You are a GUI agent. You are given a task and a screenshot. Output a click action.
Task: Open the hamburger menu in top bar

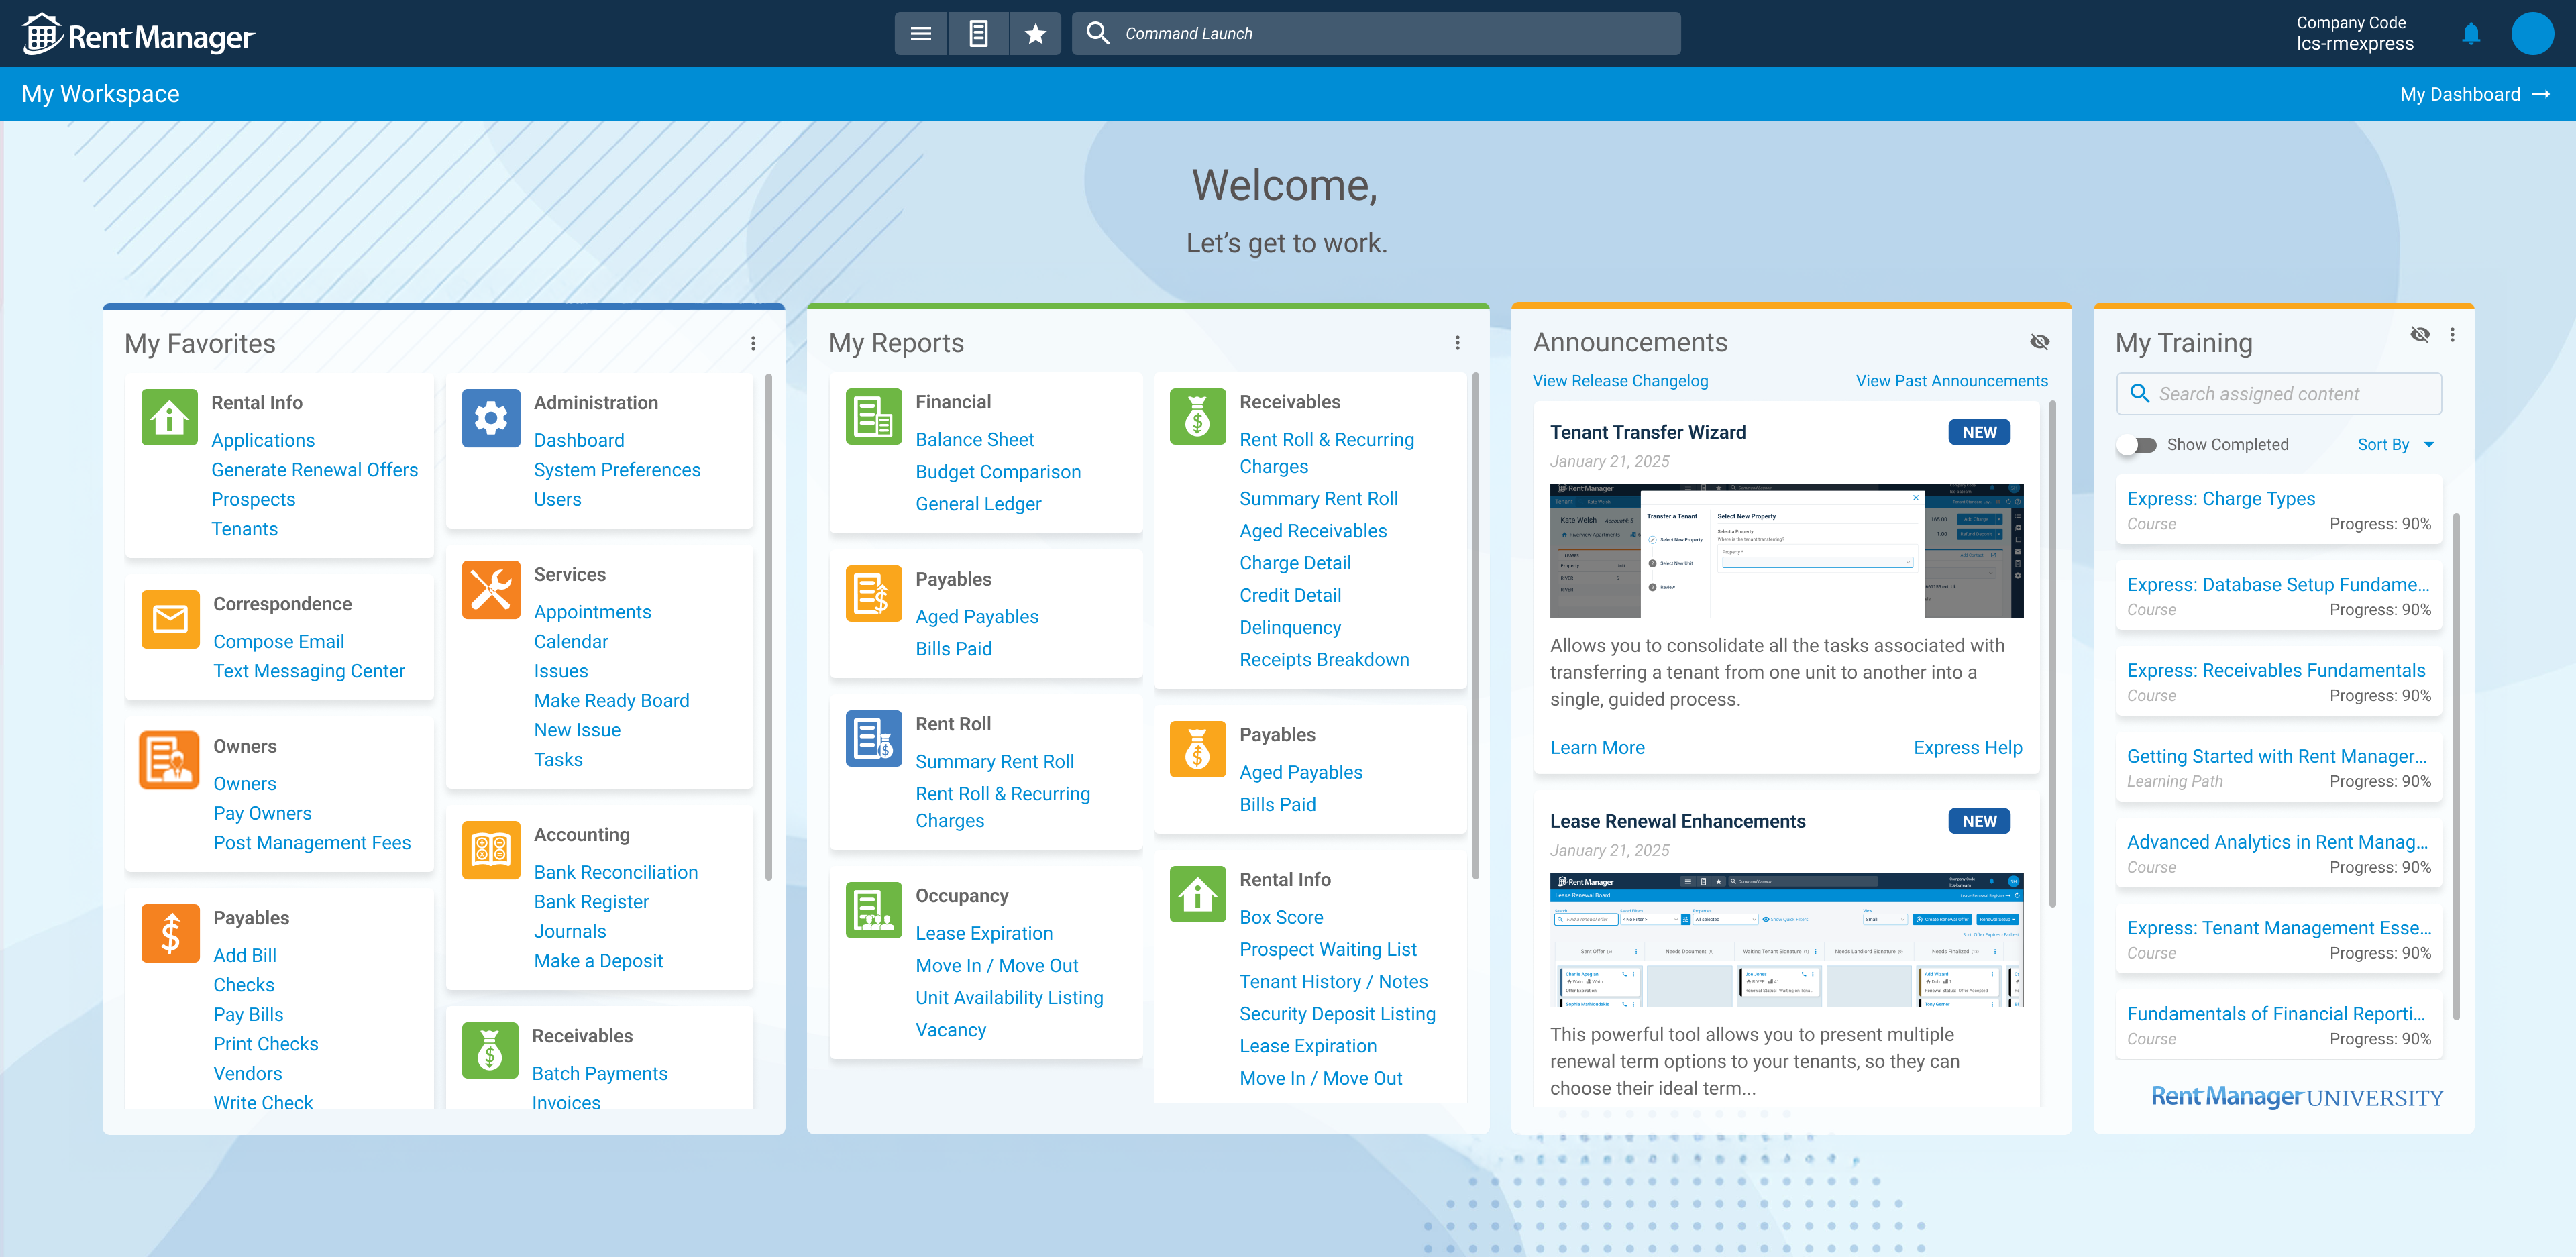[x=920, y=34]
